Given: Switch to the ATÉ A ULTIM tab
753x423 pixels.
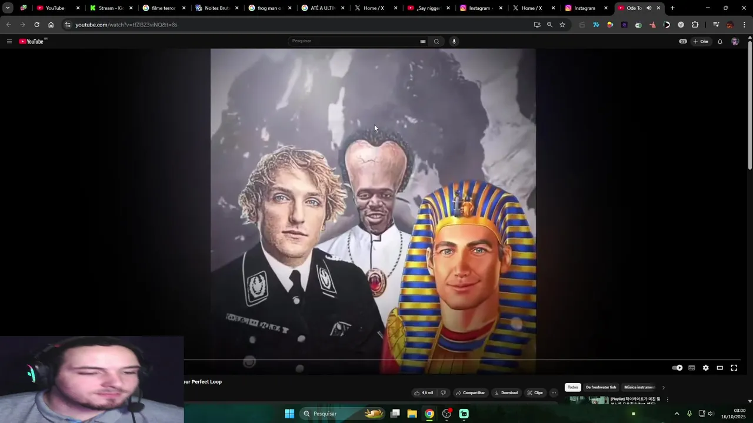Looking at the screenshot, I should tap(322, 8).
